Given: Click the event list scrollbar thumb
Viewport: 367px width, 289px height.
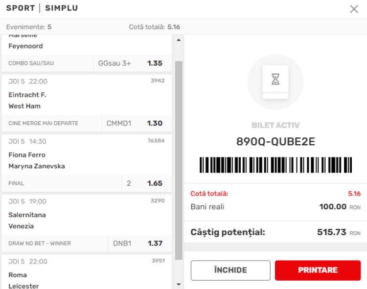Looking at the screenshot, I should (x=179, y=160).
